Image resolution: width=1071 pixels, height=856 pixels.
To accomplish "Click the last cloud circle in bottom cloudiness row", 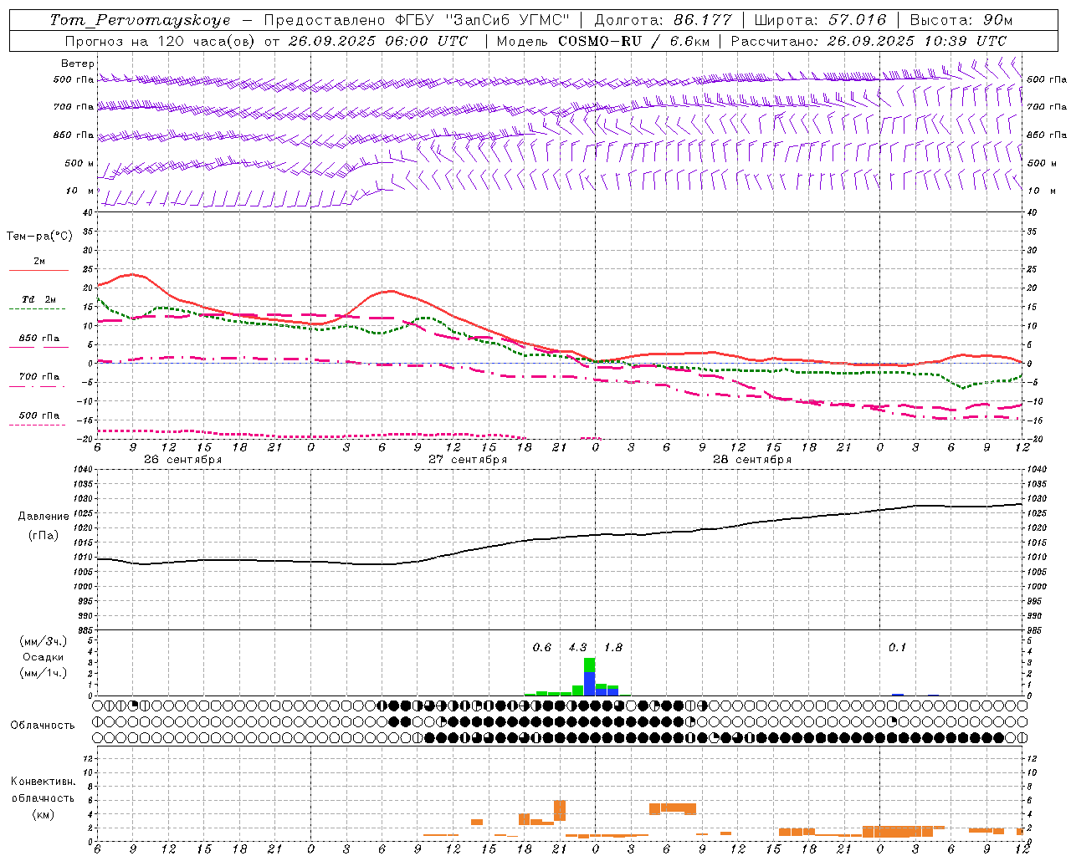I will point(1022,738).
